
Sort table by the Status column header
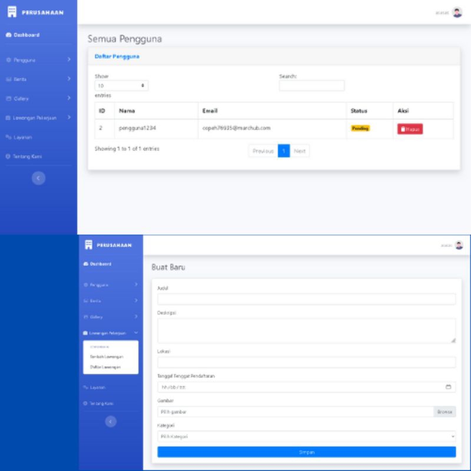coord(370,111)
